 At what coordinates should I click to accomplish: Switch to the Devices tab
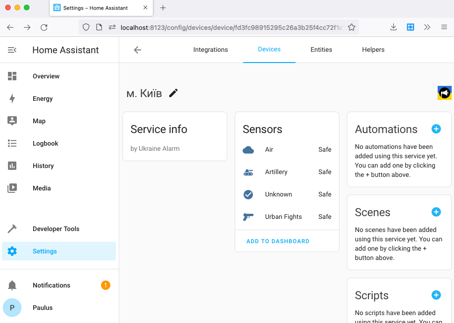269,49
